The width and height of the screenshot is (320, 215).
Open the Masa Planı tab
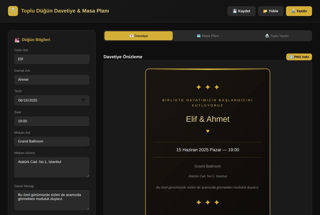click(208, 36)
